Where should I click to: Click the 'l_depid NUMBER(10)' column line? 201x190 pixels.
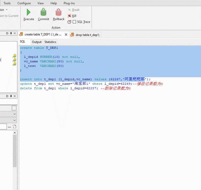[52, 57]
